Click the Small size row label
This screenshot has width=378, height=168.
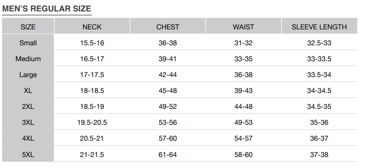[x=28, y=43]
